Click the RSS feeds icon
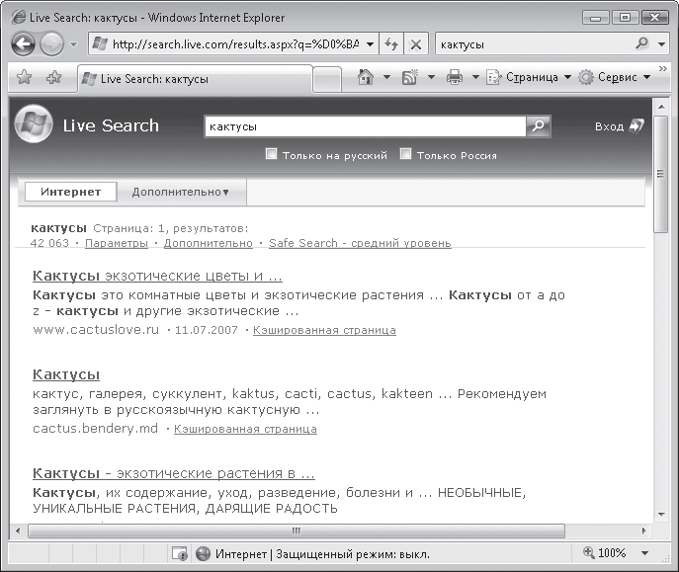679x572 pixels. [x=410, y=77]
